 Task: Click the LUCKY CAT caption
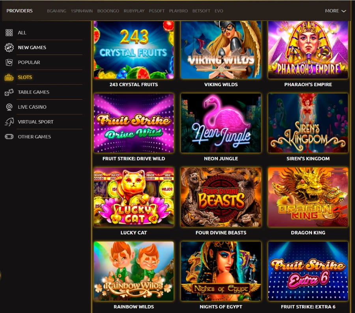134,233
